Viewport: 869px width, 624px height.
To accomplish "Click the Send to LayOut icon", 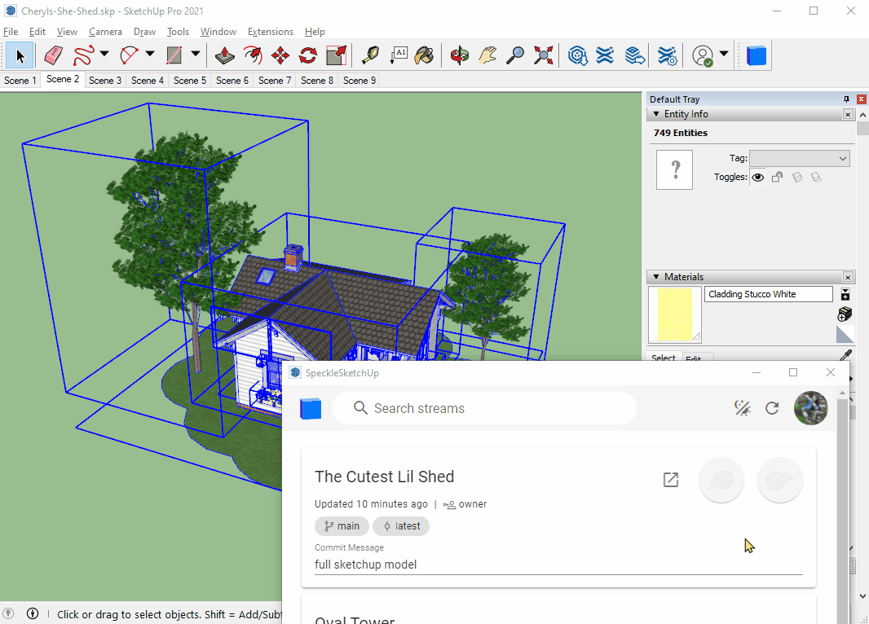I will [634, 55].
